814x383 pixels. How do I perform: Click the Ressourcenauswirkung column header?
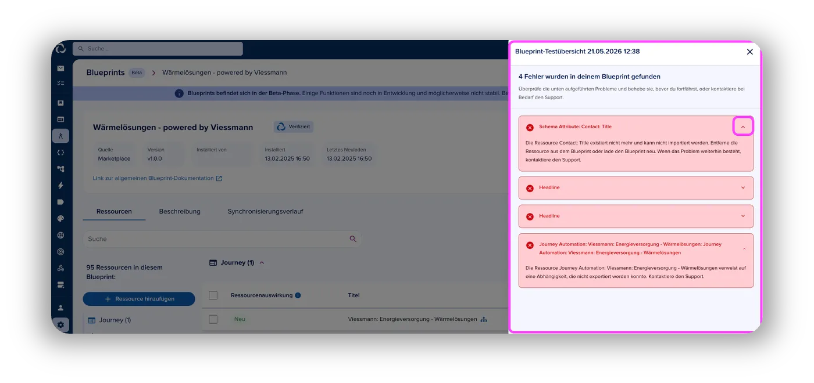click(x=261, y=295)
